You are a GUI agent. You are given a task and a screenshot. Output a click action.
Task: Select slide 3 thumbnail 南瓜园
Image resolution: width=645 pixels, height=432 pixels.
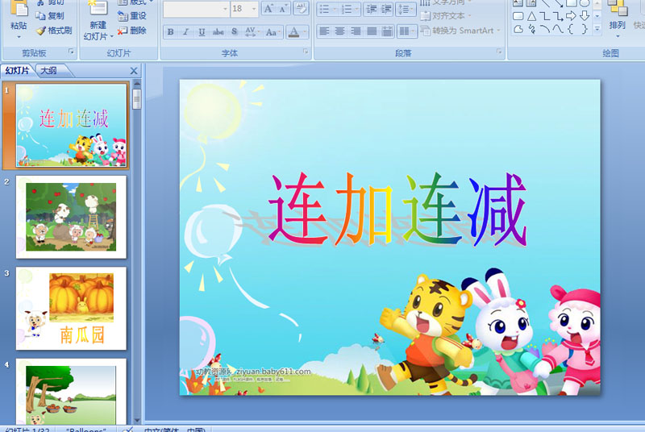(x=71, y=308)
